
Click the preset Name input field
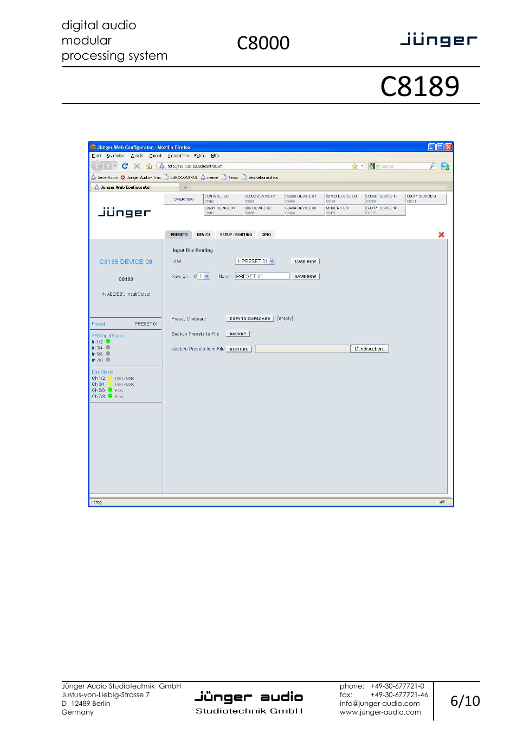coord(262,277)
